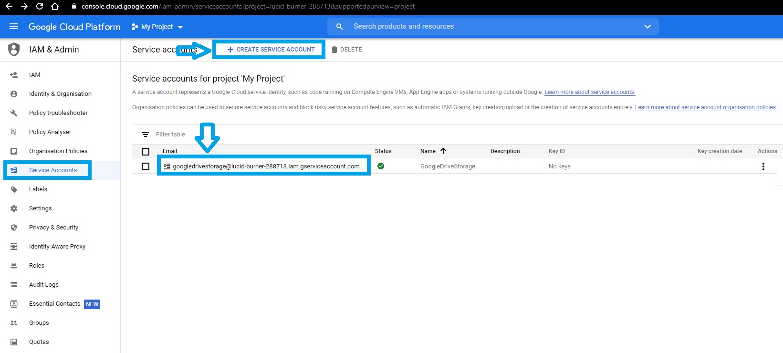Screen dimensions: 783x353
Task: Open the three-dot Actions menu for googledrivestorage
Action: click(763, 166)
